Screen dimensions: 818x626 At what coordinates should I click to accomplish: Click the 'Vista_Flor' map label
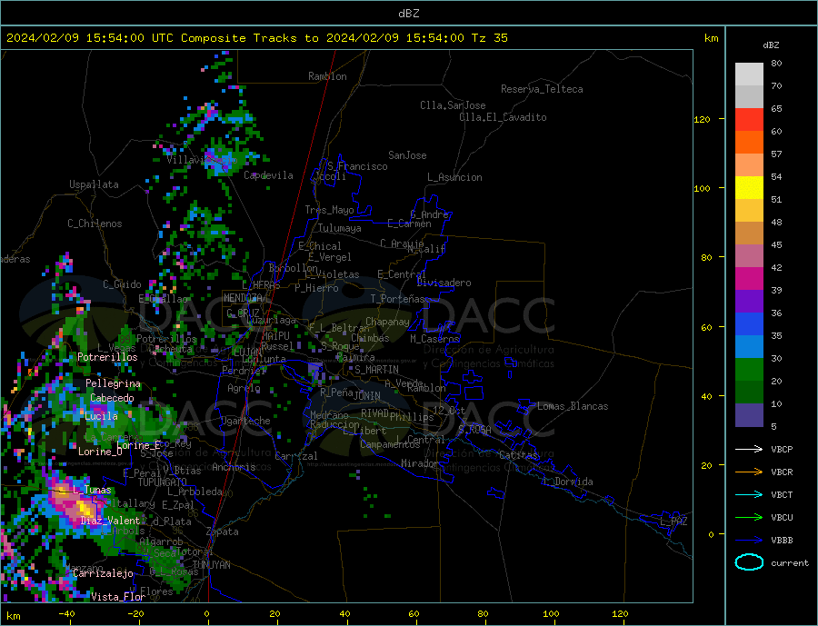pyautogui.click(x=118, y=597)
